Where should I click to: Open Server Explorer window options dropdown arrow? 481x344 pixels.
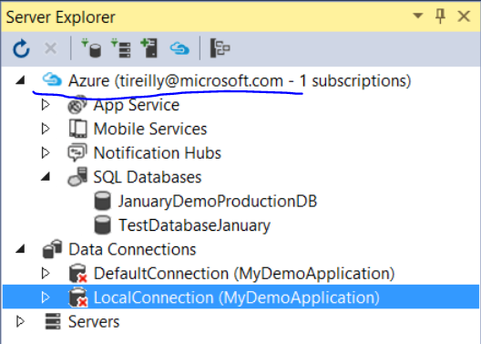418,16
